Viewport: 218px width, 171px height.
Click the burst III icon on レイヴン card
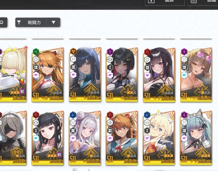pos(73,67)
